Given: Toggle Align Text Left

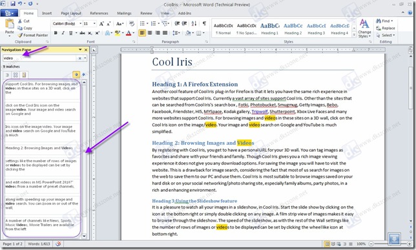Looking at the screenshot, I should coord(143,33).
